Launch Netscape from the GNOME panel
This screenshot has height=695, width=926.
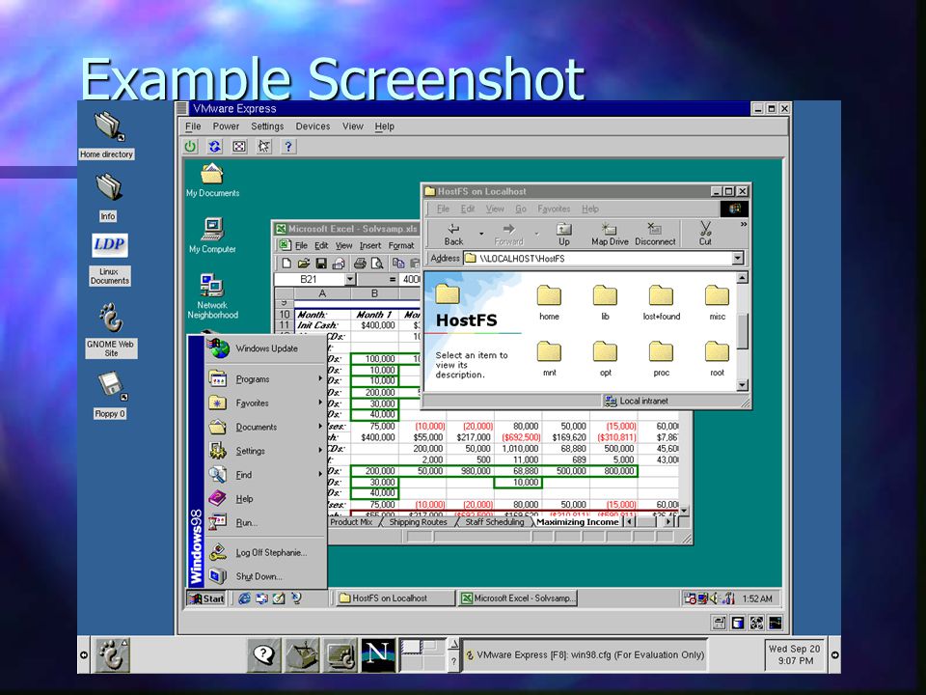[x=378, y=654]
